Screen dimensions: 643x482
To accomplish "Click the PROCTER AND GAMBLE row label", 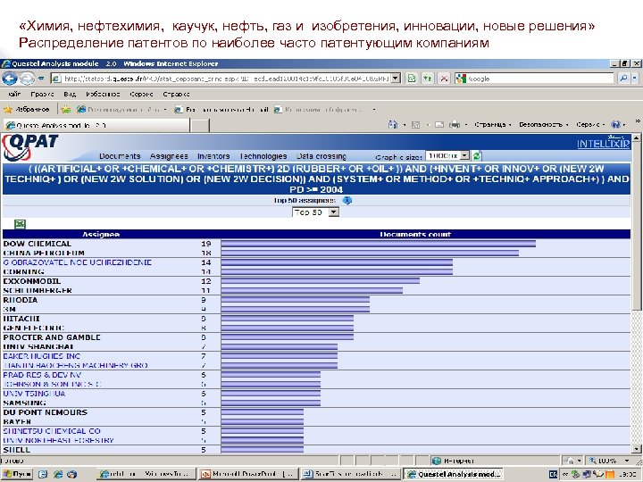I will click(x=52, y=337).
